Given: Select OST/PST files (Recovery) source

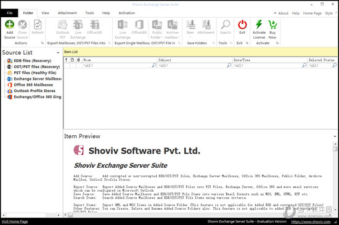Looking at the screenshot, I should [37, 66].
